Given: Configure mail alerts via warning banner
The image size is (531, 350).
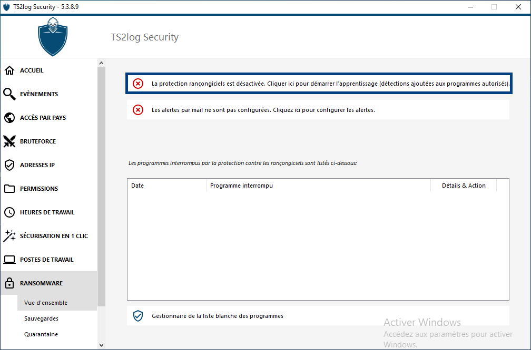Looking at the screenshot, I should 318,110.
